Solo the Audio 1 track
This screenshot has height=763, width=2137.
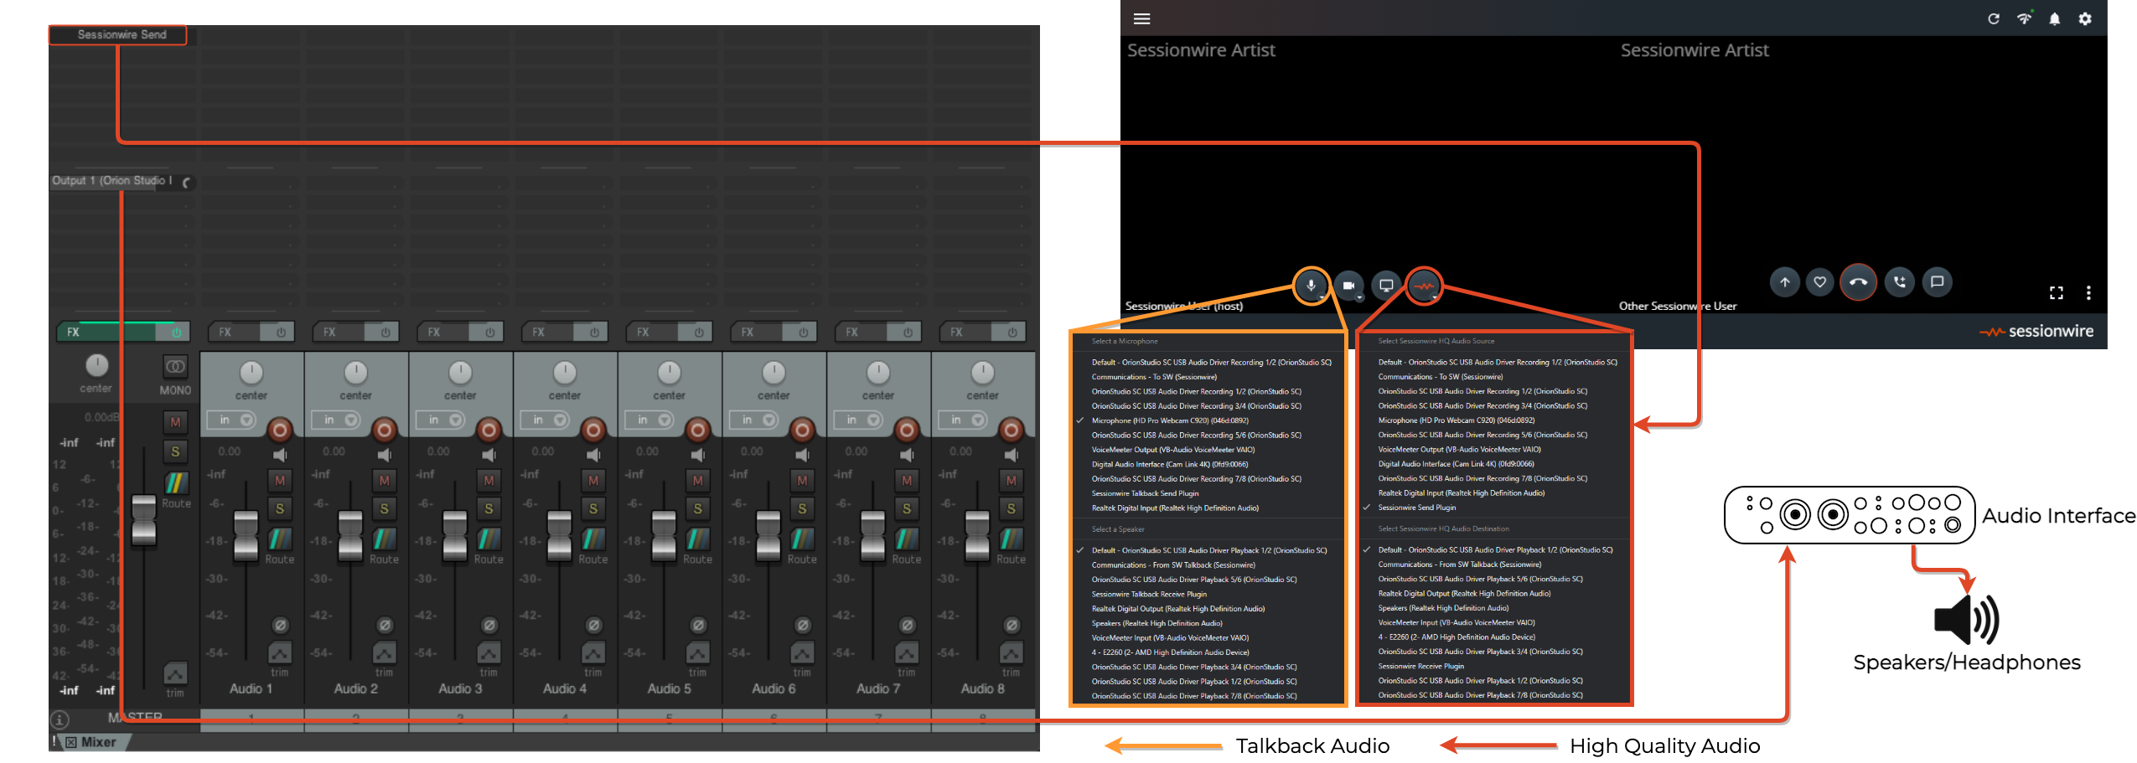point(280,508)
